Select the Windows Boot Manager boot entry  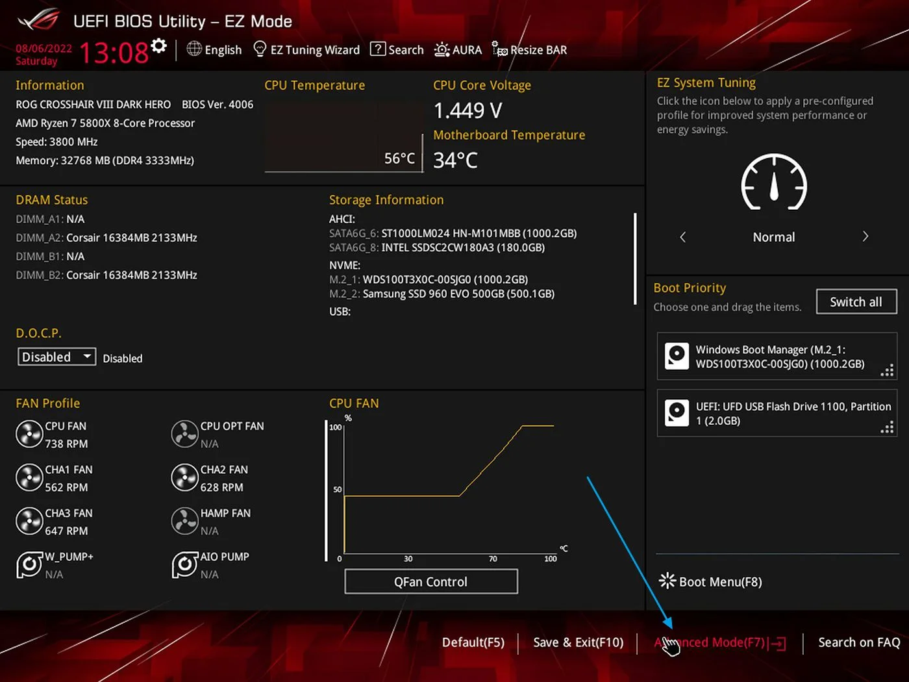click(777, 357)
